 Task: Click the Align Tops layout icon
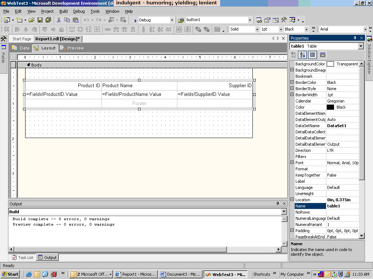[x=45, y=29]
